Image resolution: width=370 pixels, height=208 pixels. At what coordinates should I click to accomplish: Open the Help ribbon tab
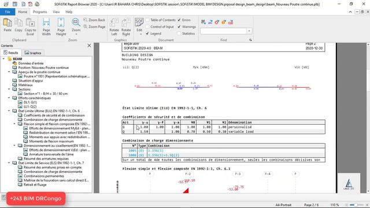(x=69, y=12)
